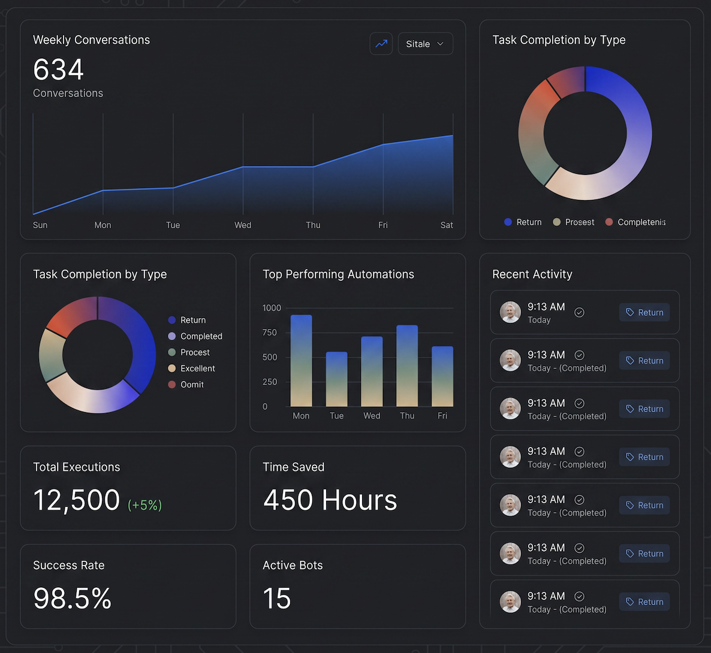Click the Thu bar in Top Performing Automations
The image size is (711, 653).
tap(407, 365)
